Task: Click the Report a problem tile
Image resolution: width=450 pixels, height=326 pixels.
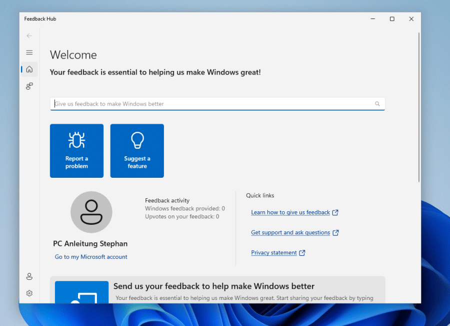Action: [76, 151]
